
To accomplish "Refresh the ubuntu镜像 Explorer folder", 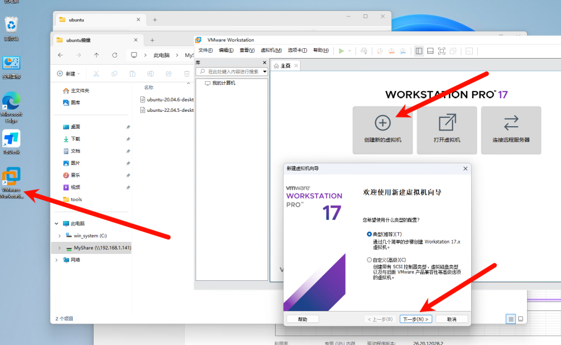I will (115, 55).
